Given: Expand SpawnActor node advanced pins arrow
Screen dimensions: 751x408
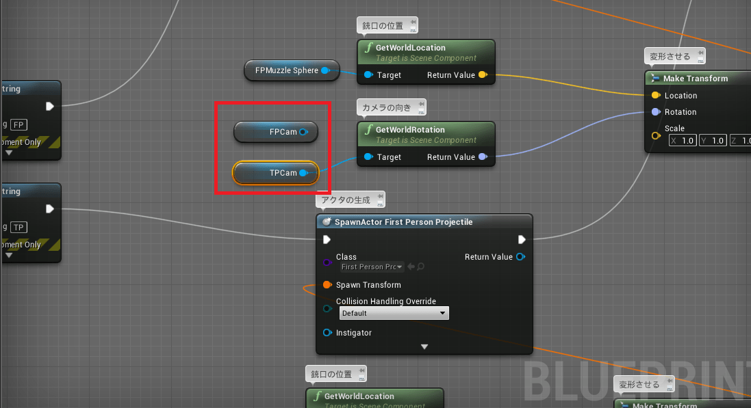Looking at the screenshot, I should click(x=424, y=346).
